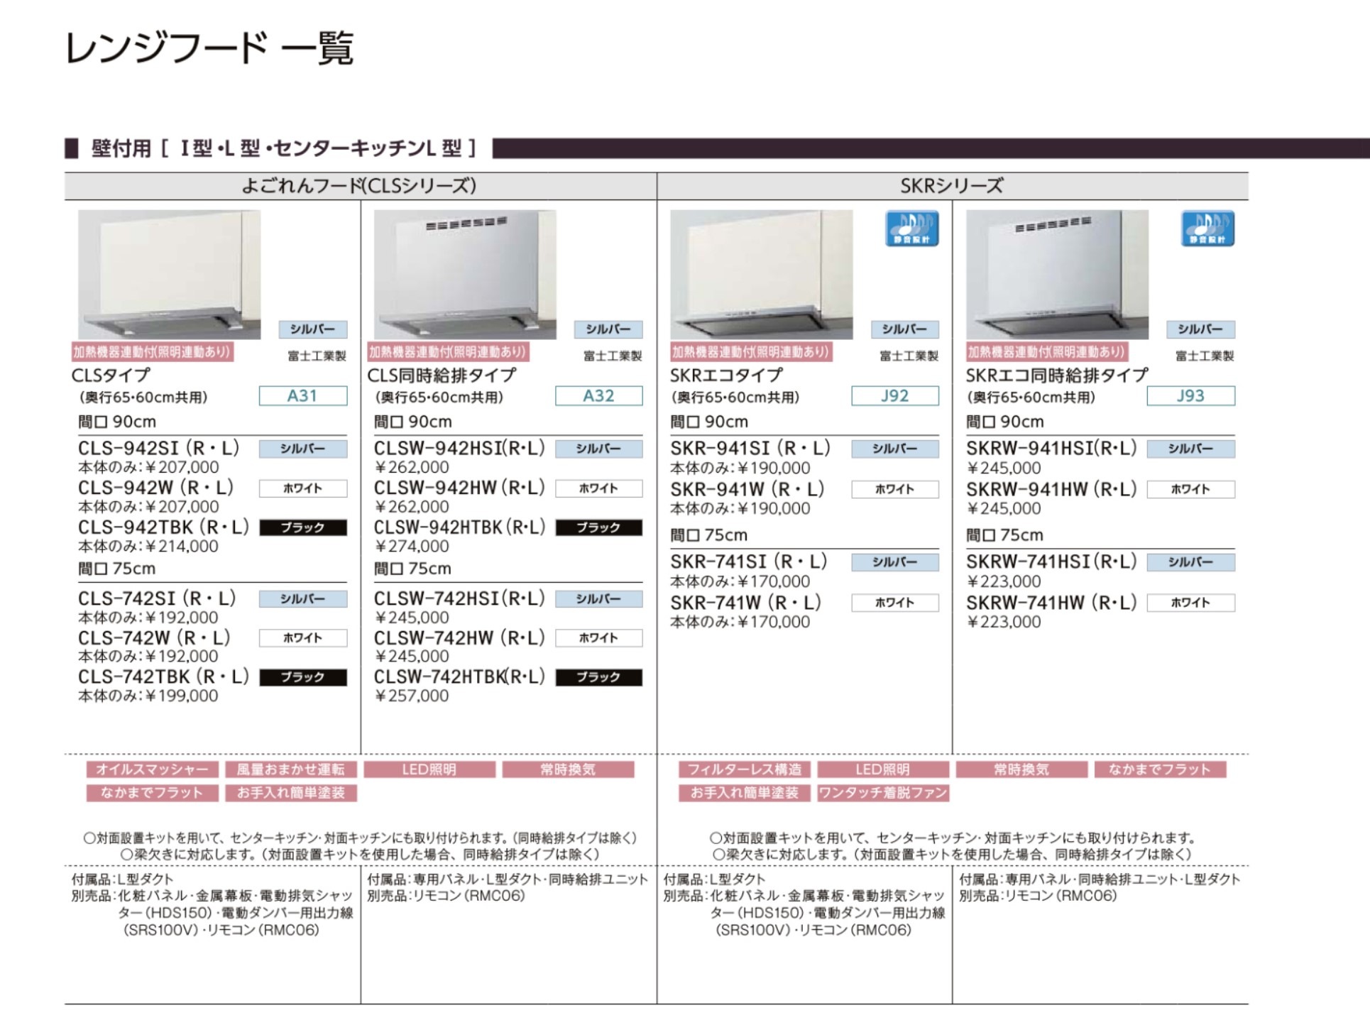Select the A32 code box
This screenshot has width=1370, height=1020.
pyautogui.click(x=599, y=396)
